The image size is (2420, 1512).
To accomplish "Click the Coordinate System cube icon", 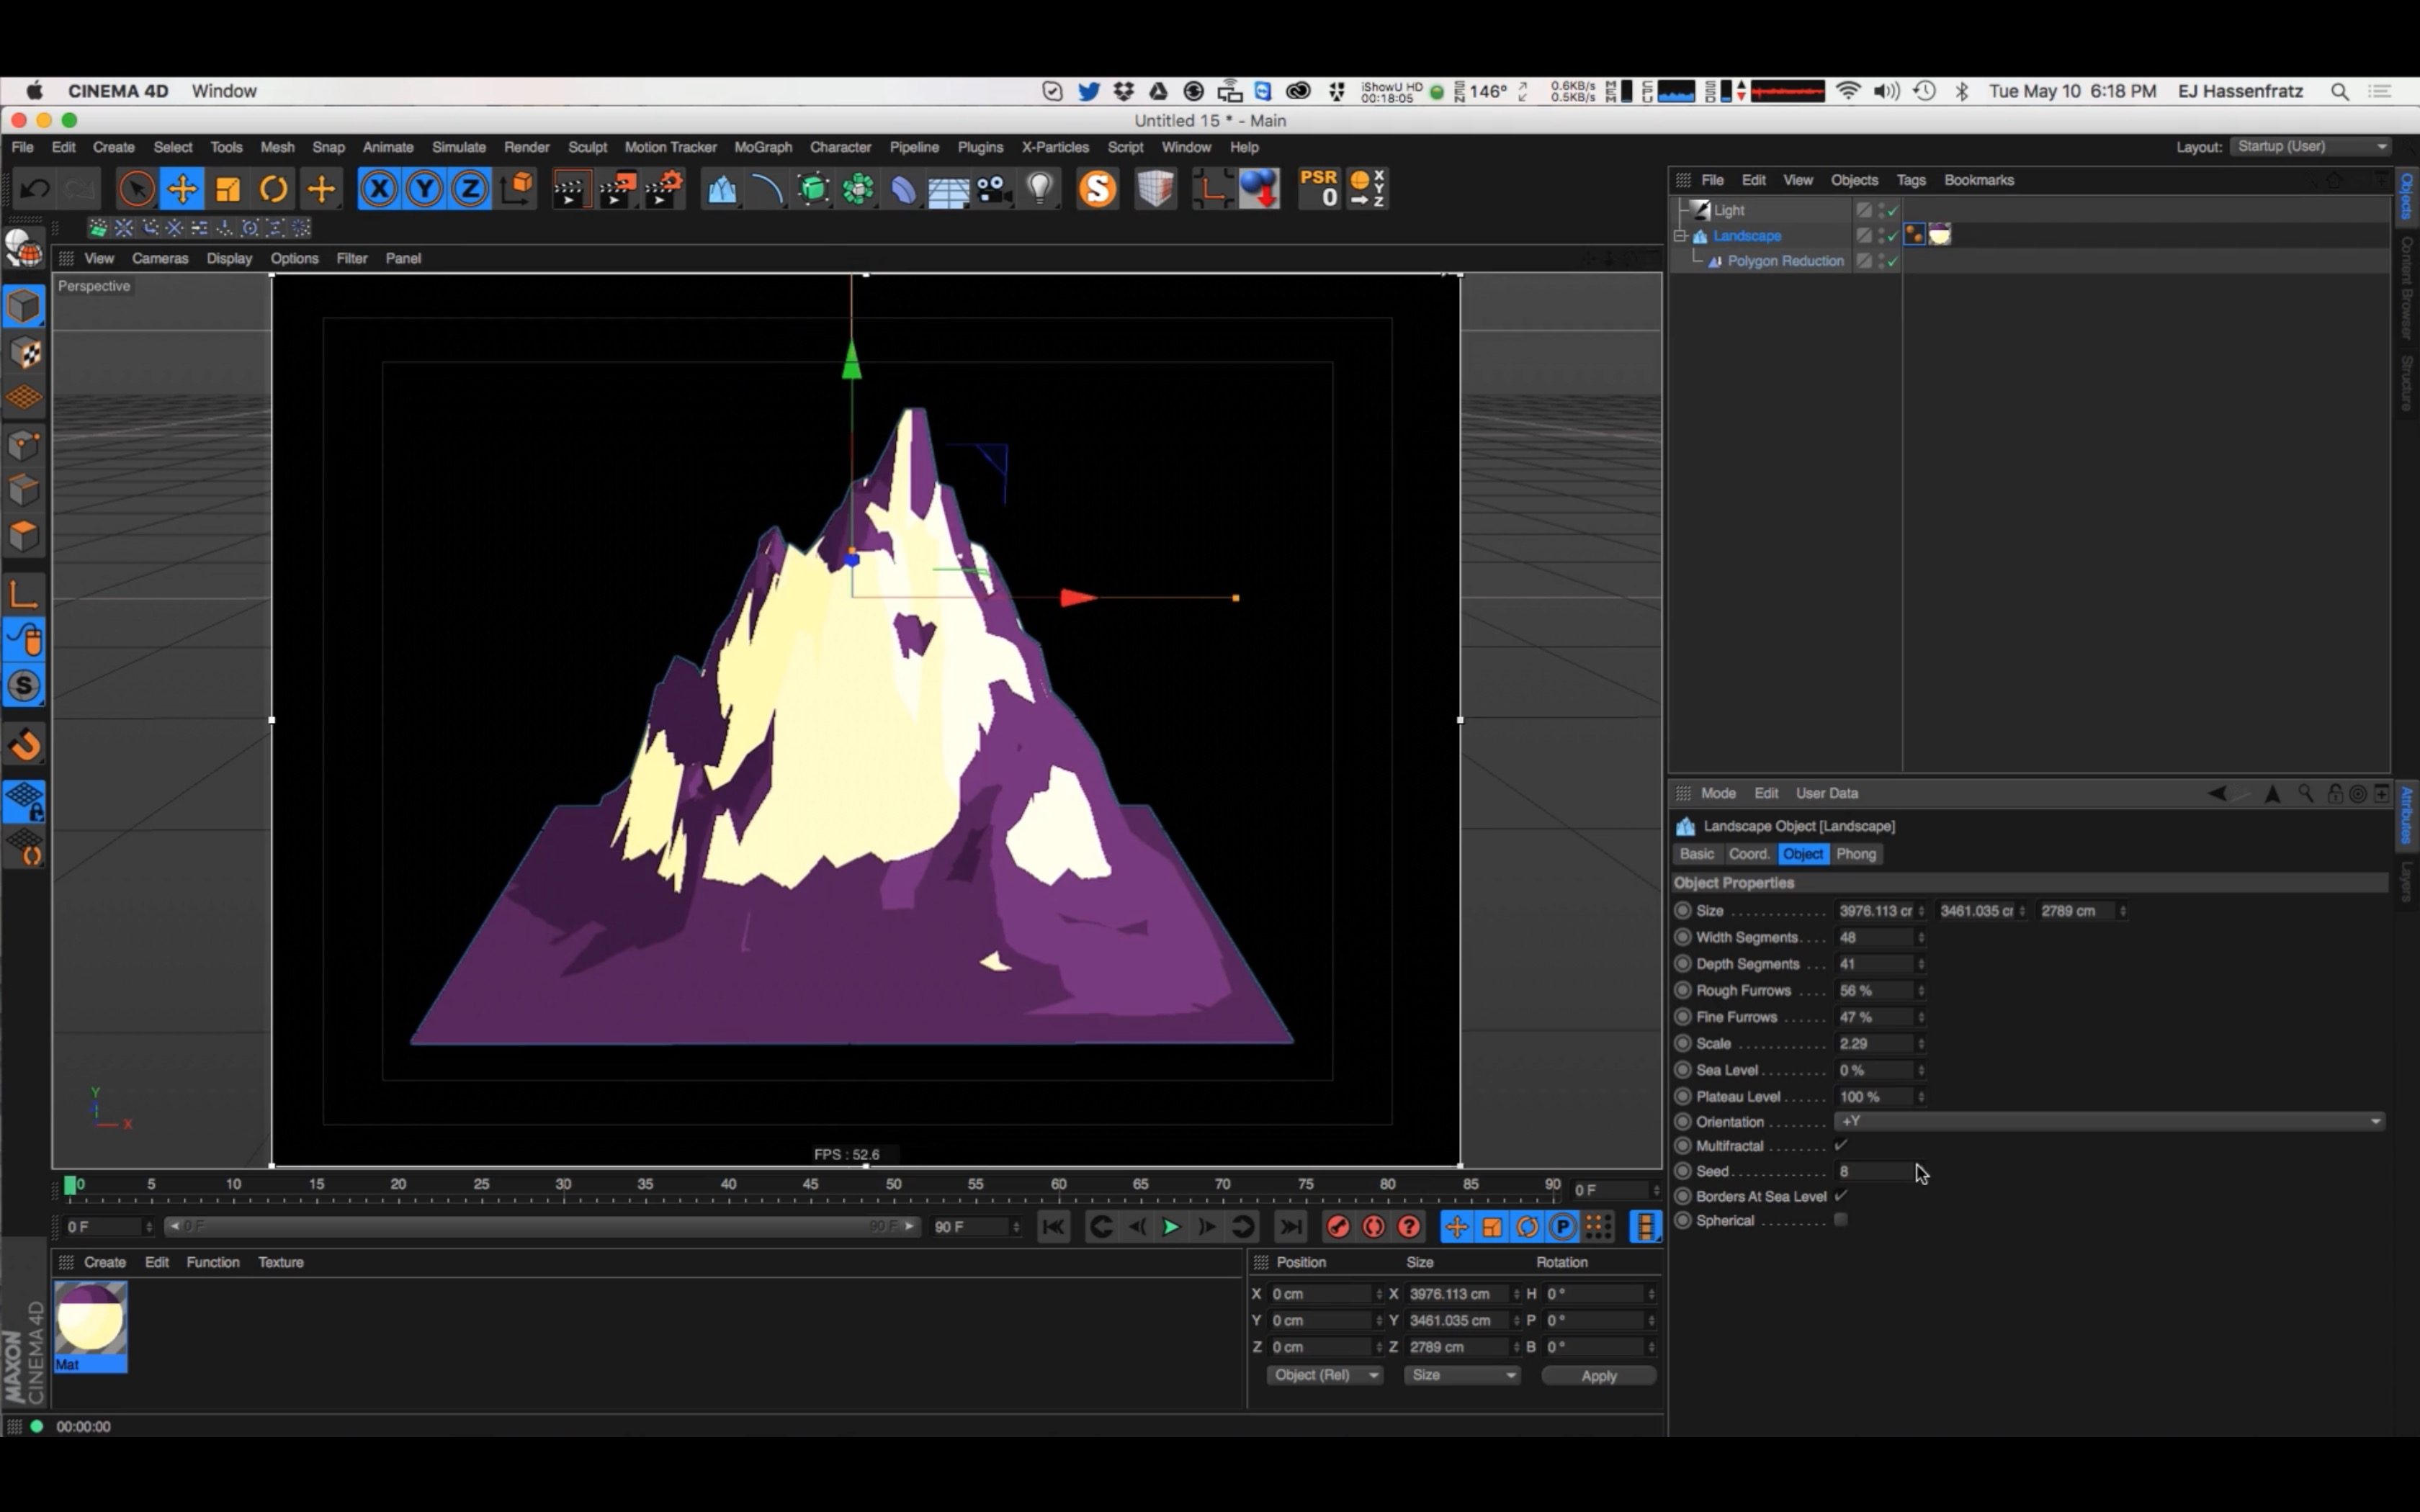I will (518, 189).
